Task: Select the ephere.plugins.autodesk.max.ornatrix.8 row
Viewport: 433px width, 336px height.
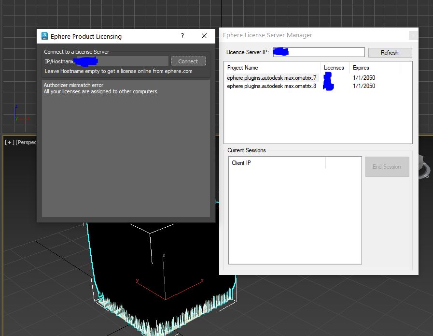Action: coord(272,86)
